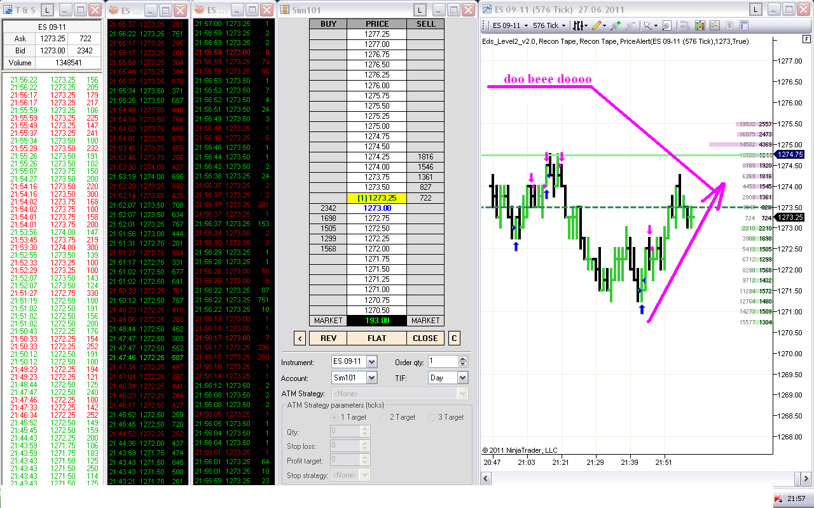Click the Bid size 2342 in T & S
814x508 pixels.
pos(85,51)
